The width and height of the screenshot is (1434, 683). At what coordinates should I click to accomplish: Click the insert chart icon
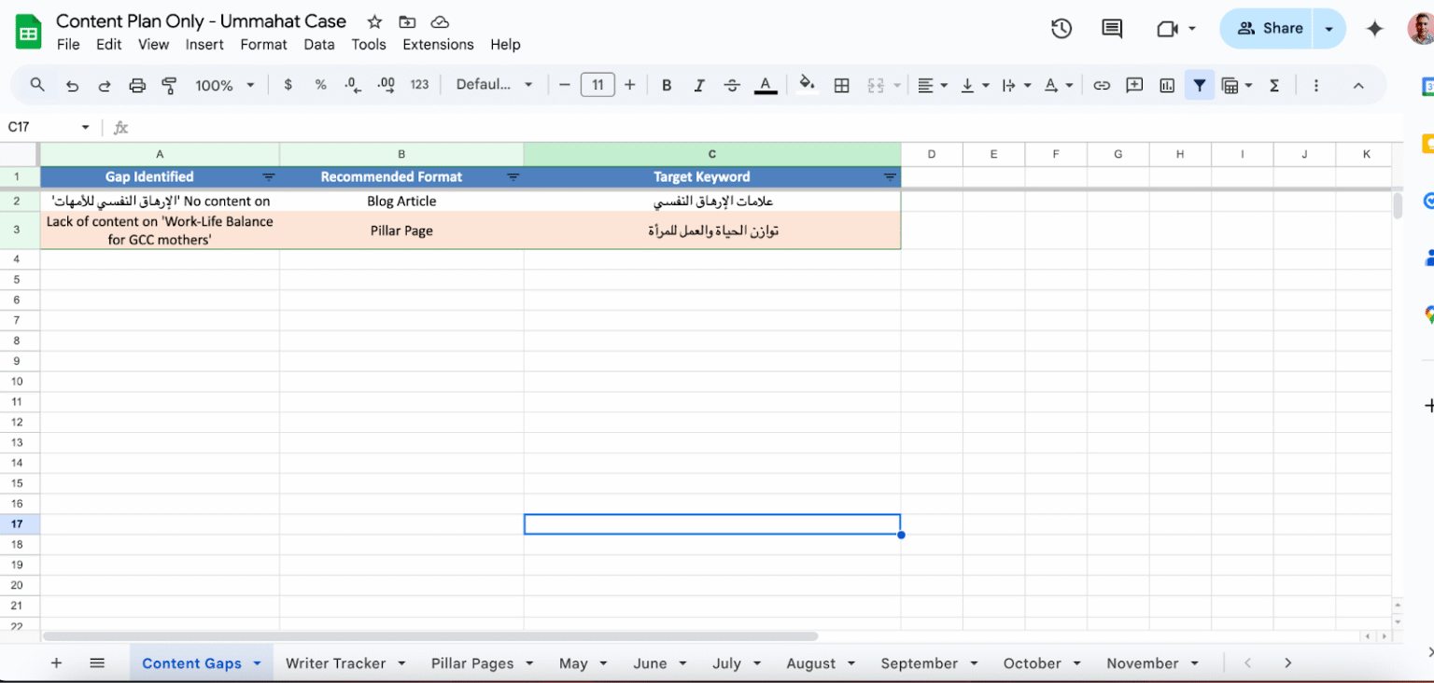(x=1167, y=85)
